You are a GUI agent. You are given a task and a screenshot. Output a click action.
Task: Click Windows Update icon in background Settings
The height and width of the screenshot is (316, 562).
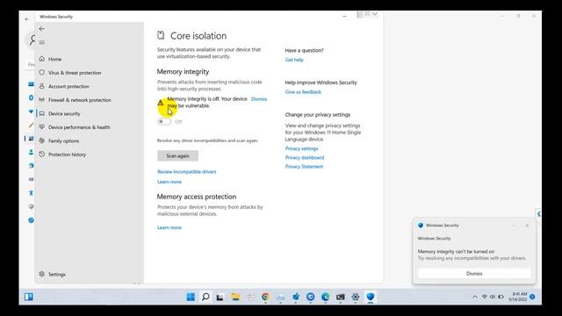point(32,220)
